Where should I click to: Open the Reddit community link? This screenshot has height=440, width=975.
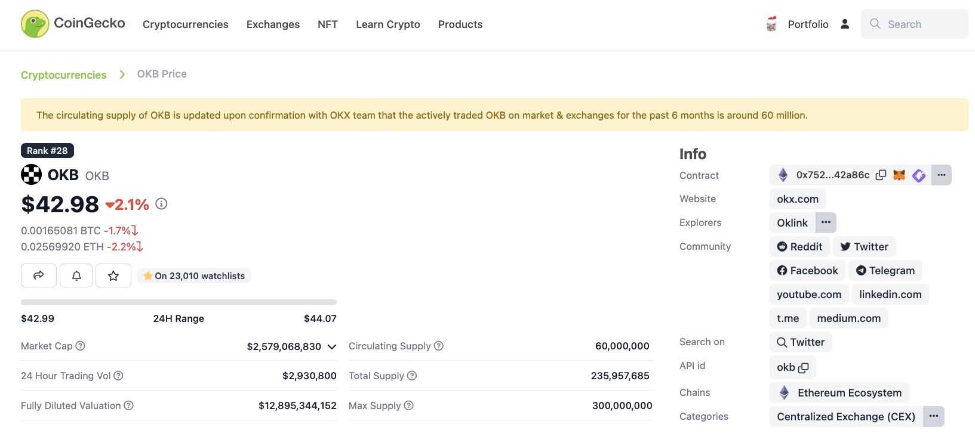pyautogui.click(x=799, y=246)
